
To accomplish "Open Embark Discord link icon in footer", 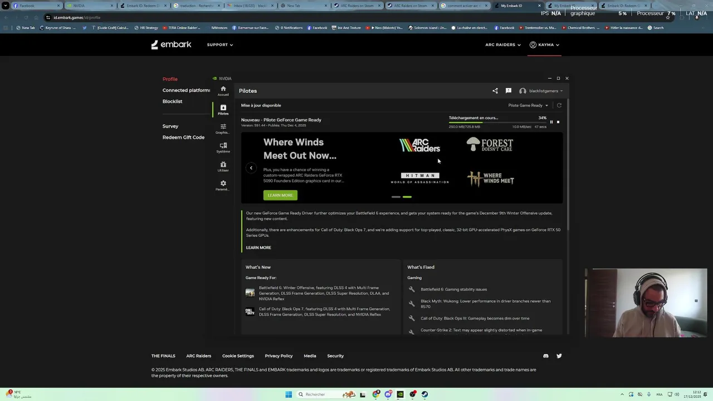I will 546,356.
